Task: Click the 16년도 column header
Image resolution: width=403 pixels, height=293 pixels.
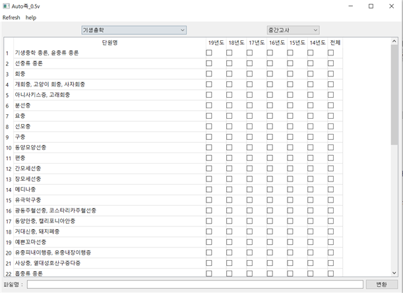Action: click(x=277, y=43)
